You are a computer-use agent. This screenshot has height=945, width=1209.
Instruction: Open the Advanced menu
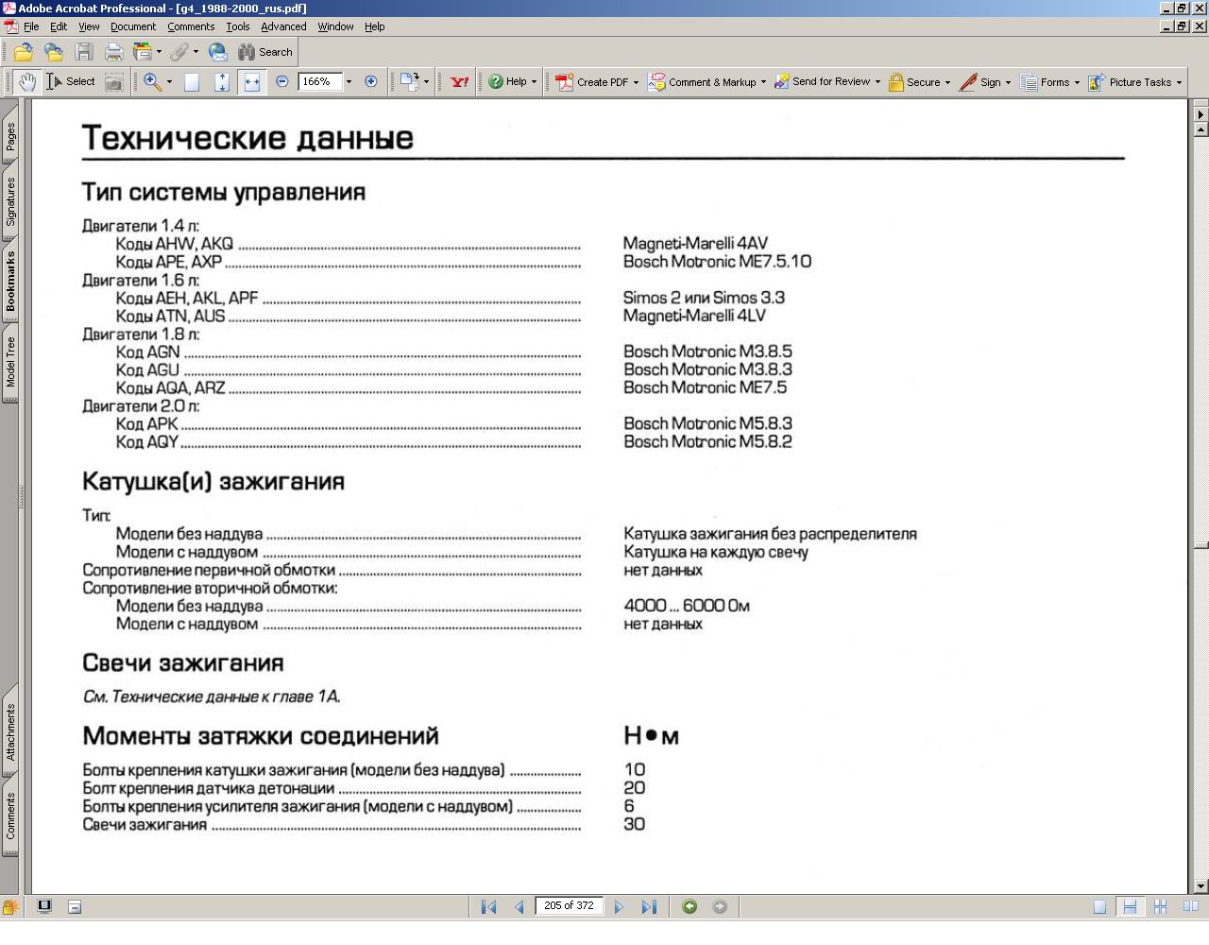point(283,26)
